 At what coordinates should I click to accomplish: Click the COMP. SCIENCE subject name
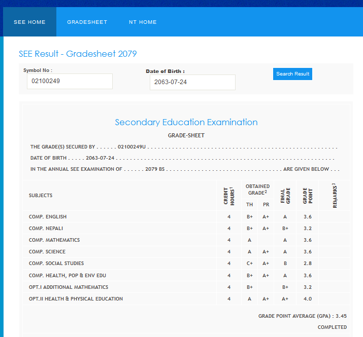[47, 252]
